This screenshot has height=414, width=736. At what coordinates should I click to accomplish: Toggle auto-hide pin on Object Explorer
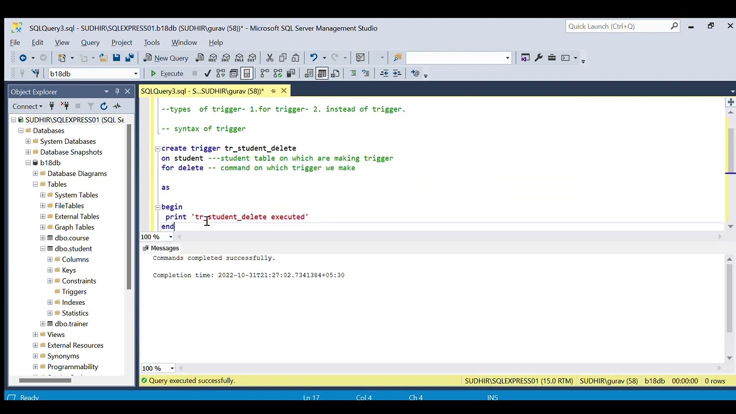point(117,91)
